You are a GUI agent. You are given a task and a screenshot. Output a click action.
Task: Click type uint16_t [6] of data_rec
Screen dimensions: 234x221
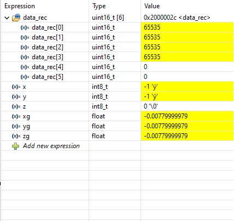108,18
